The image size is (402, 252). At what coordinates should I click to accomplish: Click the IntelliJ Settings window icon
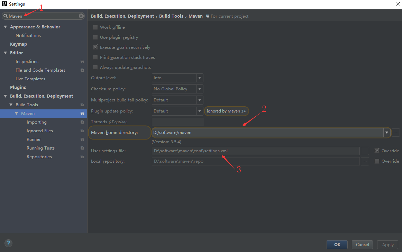click(x=4, y=4)
